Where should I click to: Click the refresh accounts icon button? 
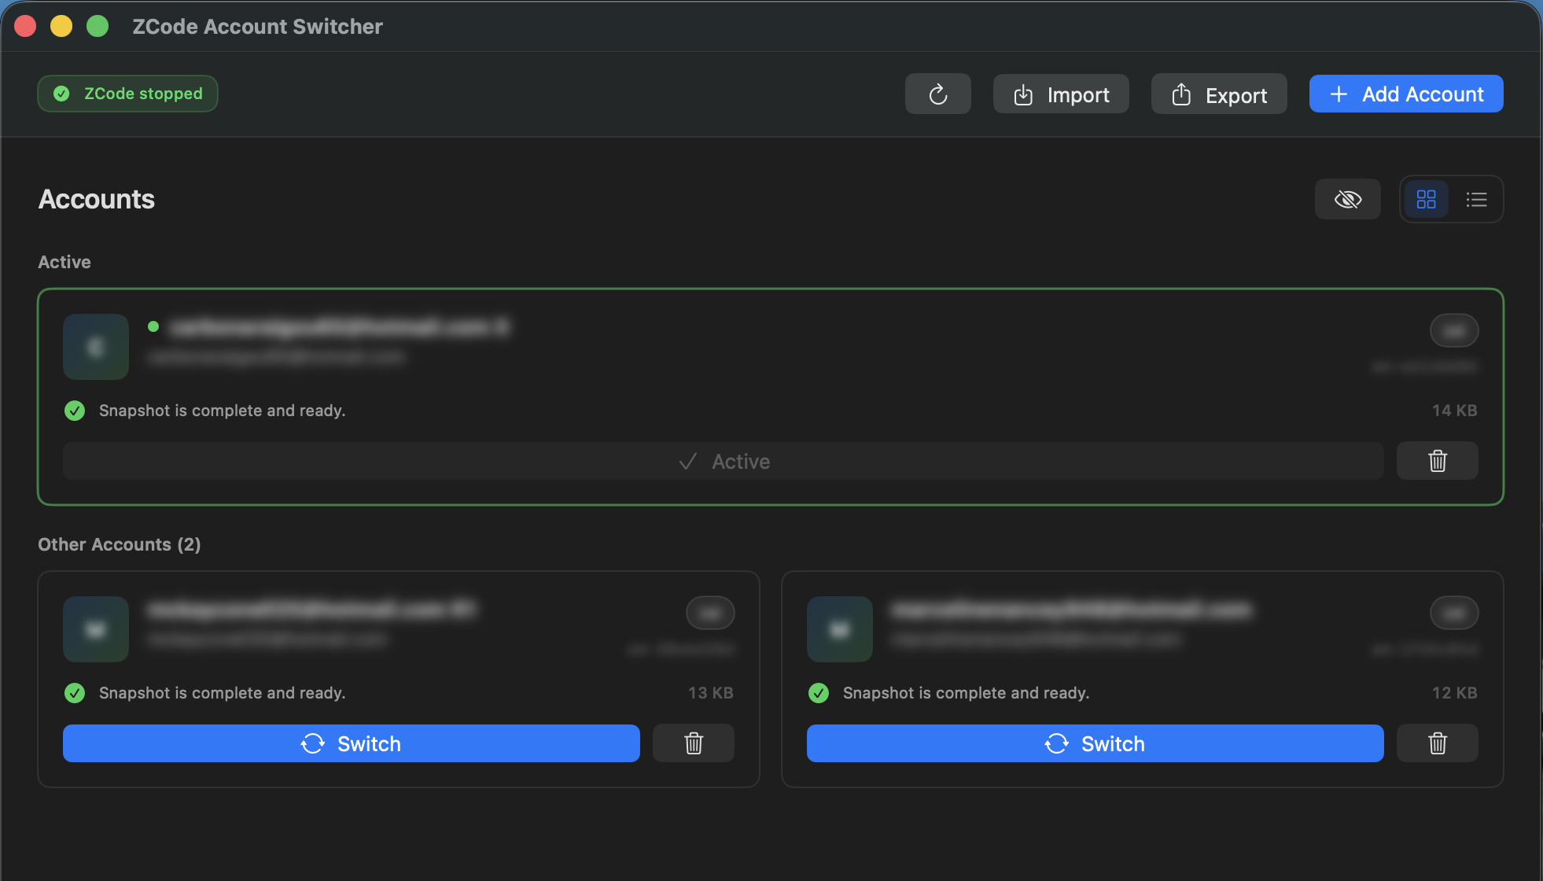937,94
